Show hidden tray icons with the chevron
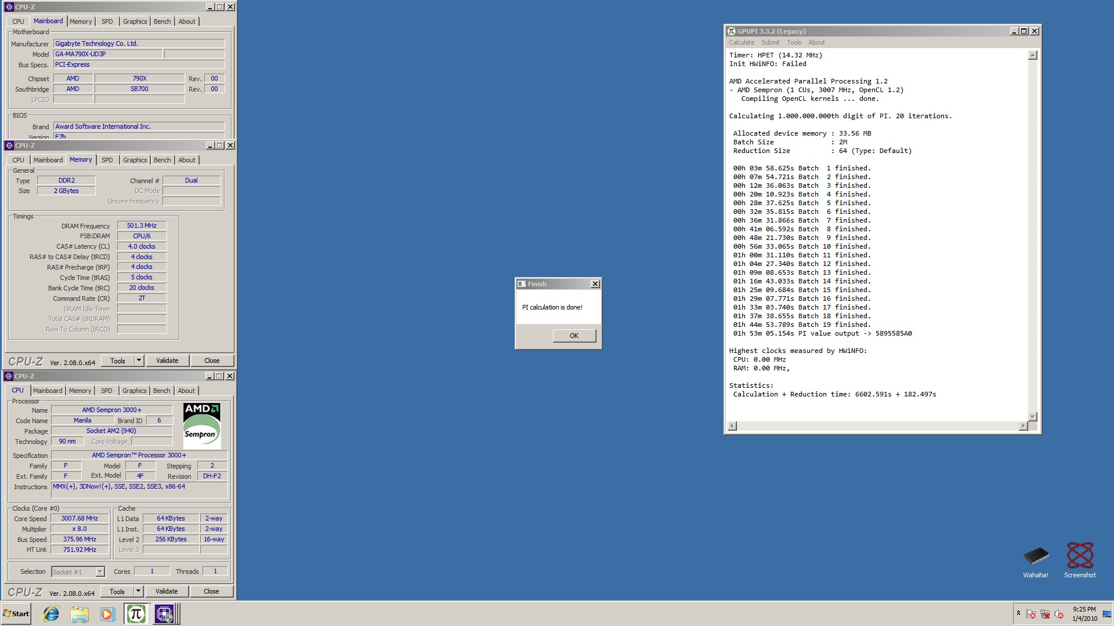 (1018, 613)
